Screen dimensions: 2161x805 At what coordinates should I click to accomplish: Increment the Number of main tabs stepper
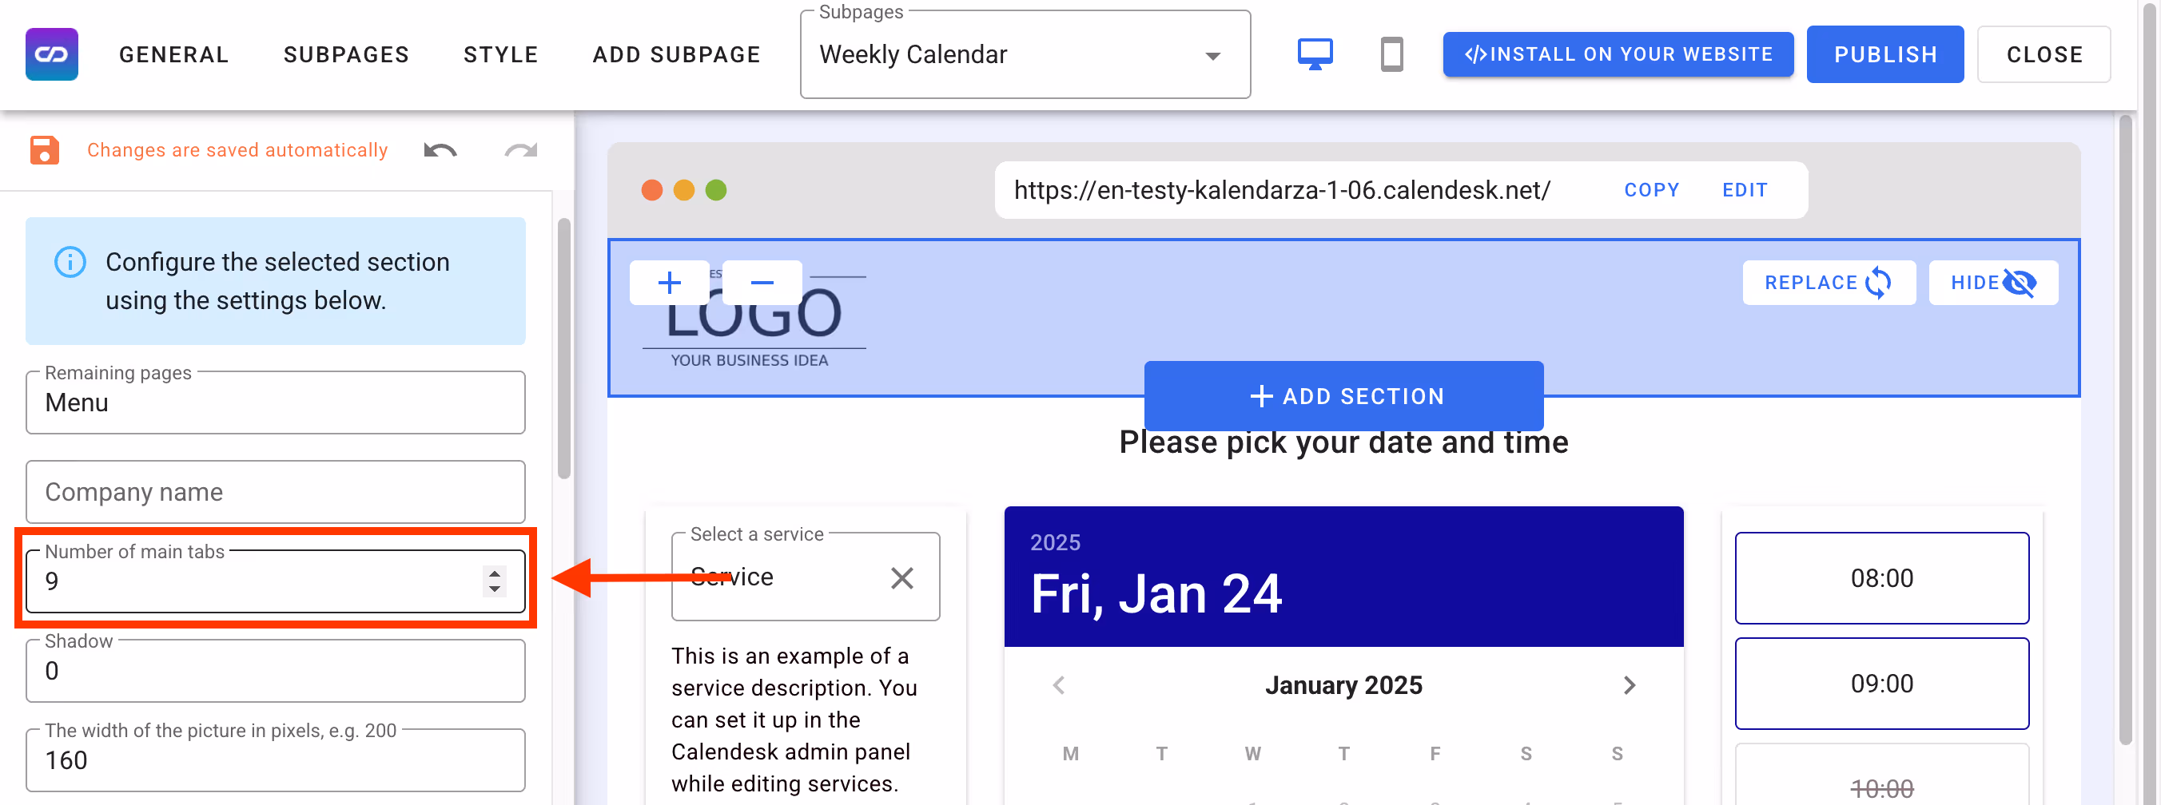tap(493, 573)
